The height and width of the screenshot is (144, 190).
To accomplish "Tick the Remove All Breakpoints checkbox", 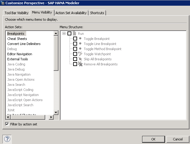I will coord(75,64).
